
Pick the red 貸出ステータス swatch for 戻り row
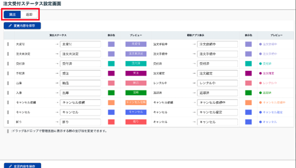111,122
